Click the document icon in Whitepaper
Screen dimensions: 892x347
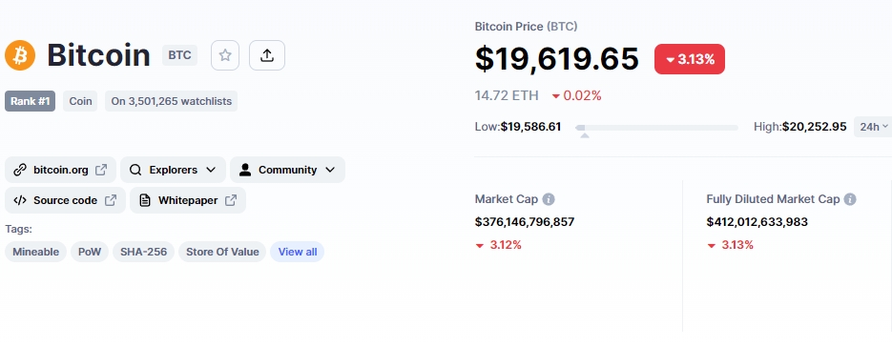click(x=145, y=200)
